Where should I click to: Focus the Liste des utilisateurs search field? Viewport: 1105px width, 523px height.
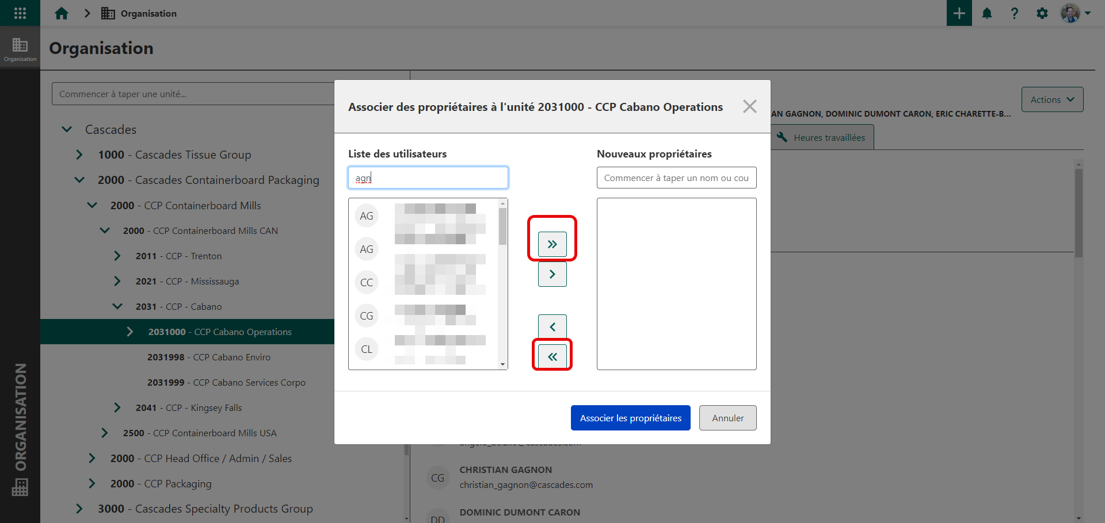428,178
